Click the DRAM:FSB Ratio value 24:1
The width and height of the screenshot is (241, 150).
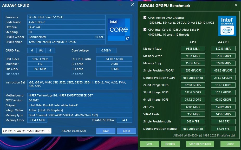124,120
